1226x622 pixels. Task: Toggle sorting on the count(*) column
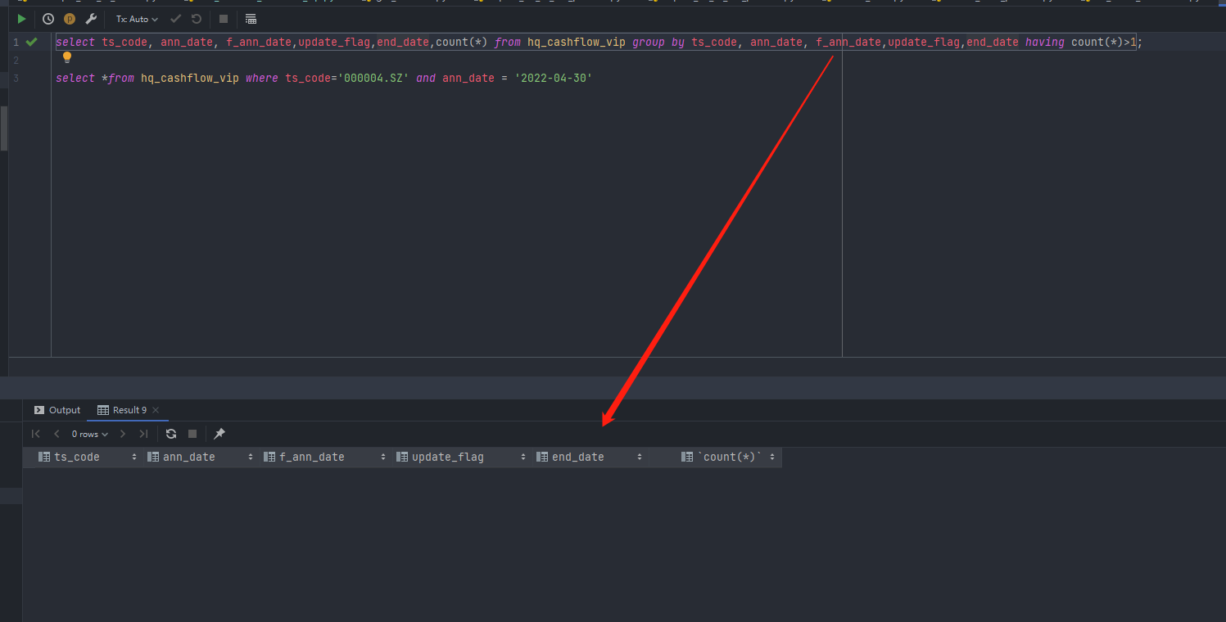(x=771, y=457)
